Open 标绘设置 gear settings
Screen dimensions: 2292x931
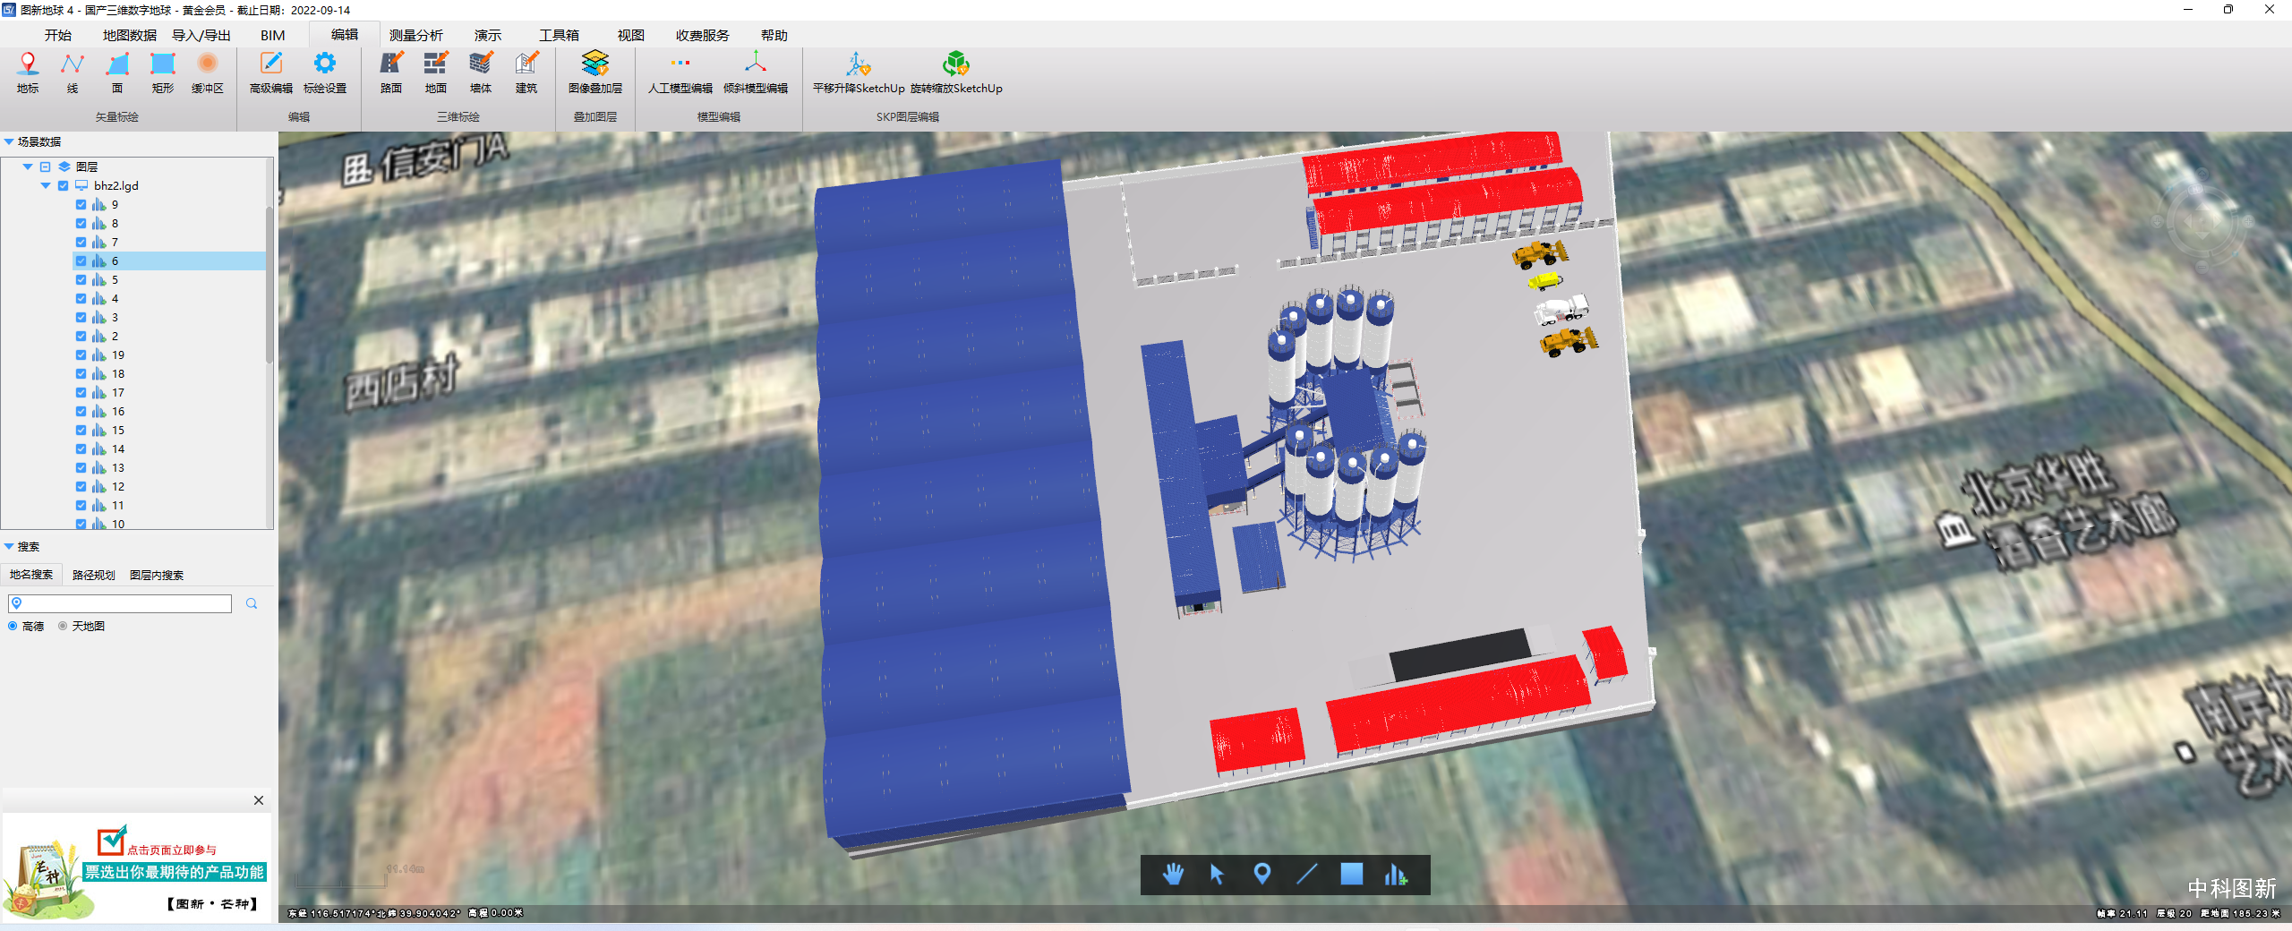[324, 72]
